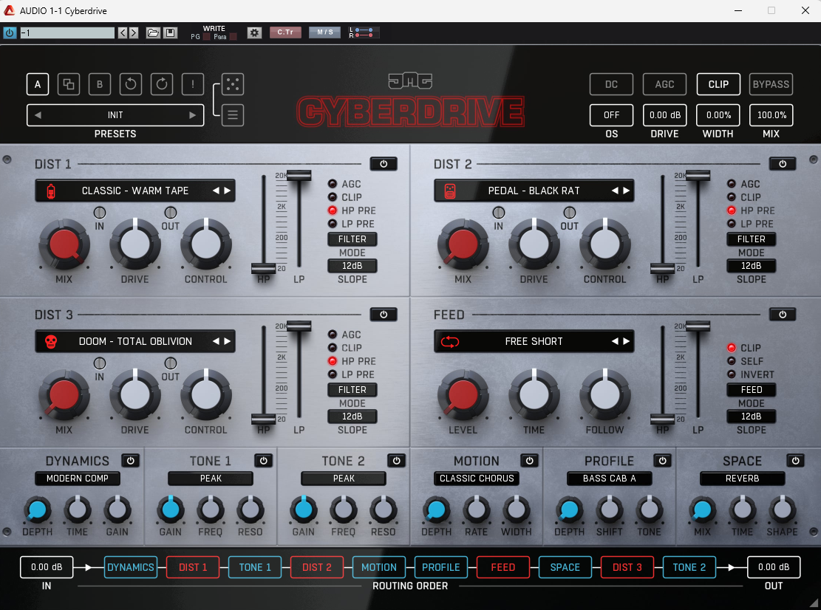Enable LP PRE in DIST 2
The width and height of the screenshot is (821, 610).
pyautogui.click(x=732, y=224)
